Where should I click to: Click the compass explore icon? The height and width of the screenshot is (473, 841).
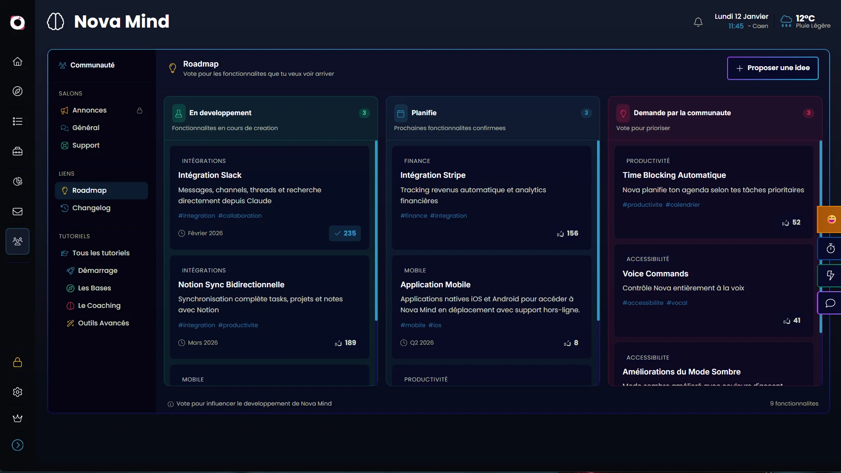tap(18, 91)
